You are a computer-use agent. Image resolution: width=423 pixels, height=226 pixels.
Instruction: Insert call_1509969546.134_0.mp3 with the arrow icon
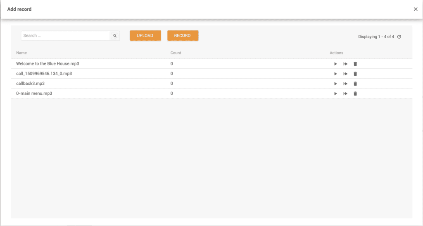(x=345, y=74)
